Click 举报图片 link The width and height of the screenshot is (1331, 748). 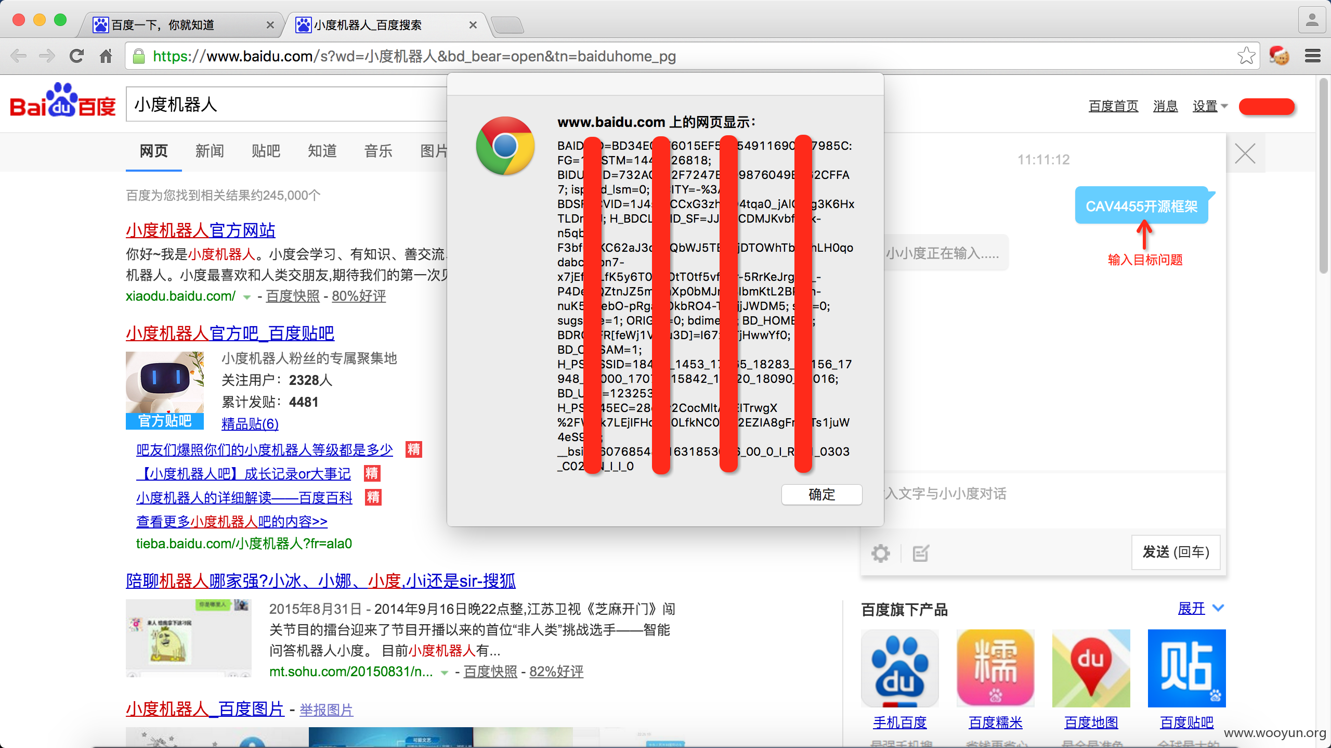(327, 710)
